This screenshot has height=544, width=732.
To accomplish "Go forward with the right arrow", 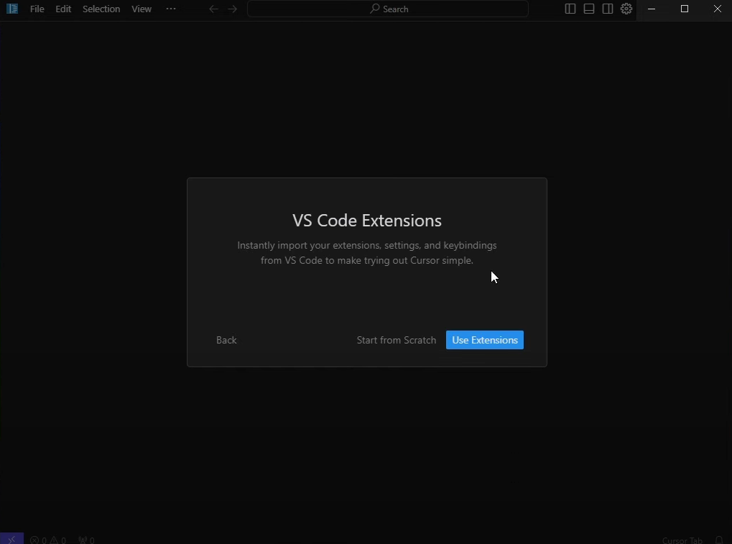I will 233,9.
